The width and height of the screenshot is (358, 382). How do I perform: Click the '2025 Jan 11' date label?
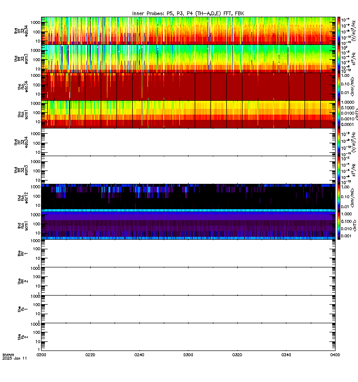click(15, 359)
